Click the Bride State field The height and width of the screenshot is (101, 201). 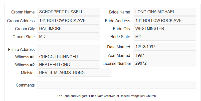165,37
